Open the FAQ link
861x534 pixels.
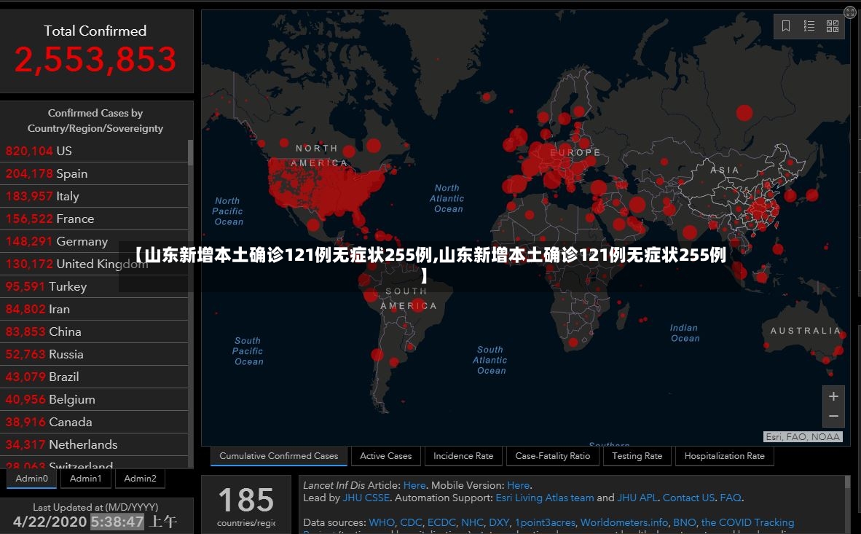tap(731, 498)
